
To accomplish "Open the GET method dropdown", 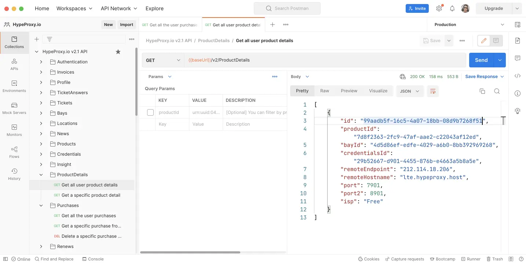I will [x=163, y=60].
